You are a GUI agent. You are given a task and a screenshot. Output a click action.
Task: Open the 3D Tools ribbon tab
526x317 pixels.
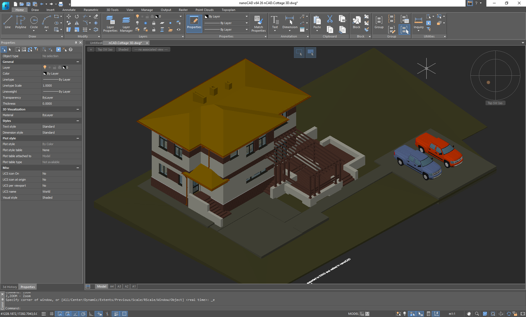click(112, 10)
